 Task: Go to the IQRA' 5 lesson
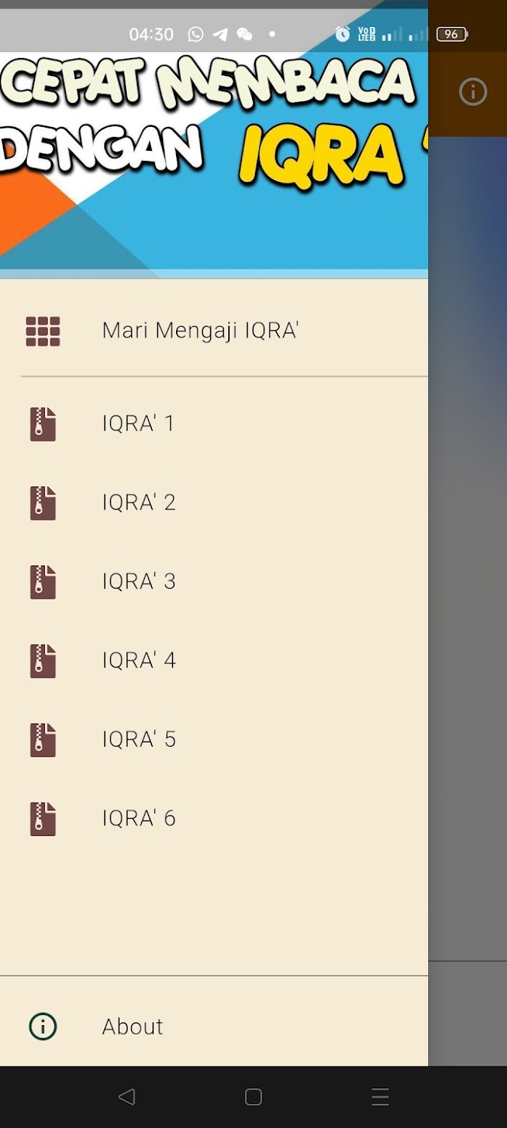tap(214, 740)
